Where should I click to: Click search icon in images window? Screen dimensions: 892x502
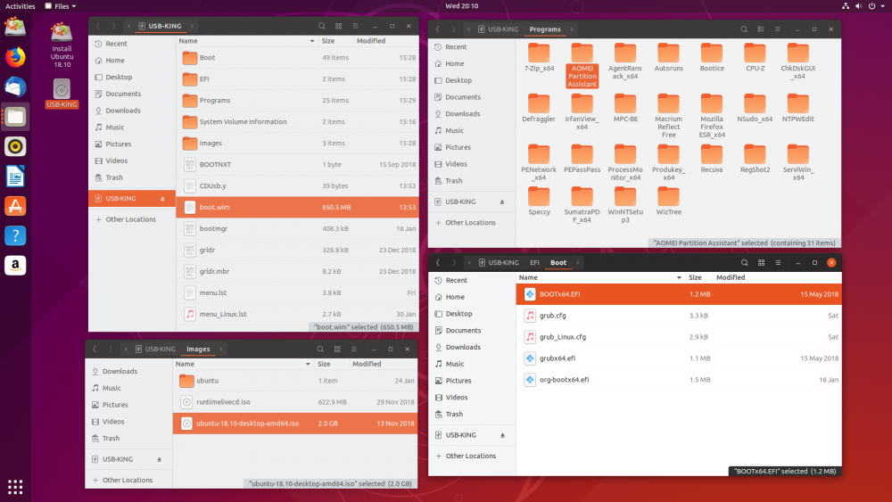(320, 349)
